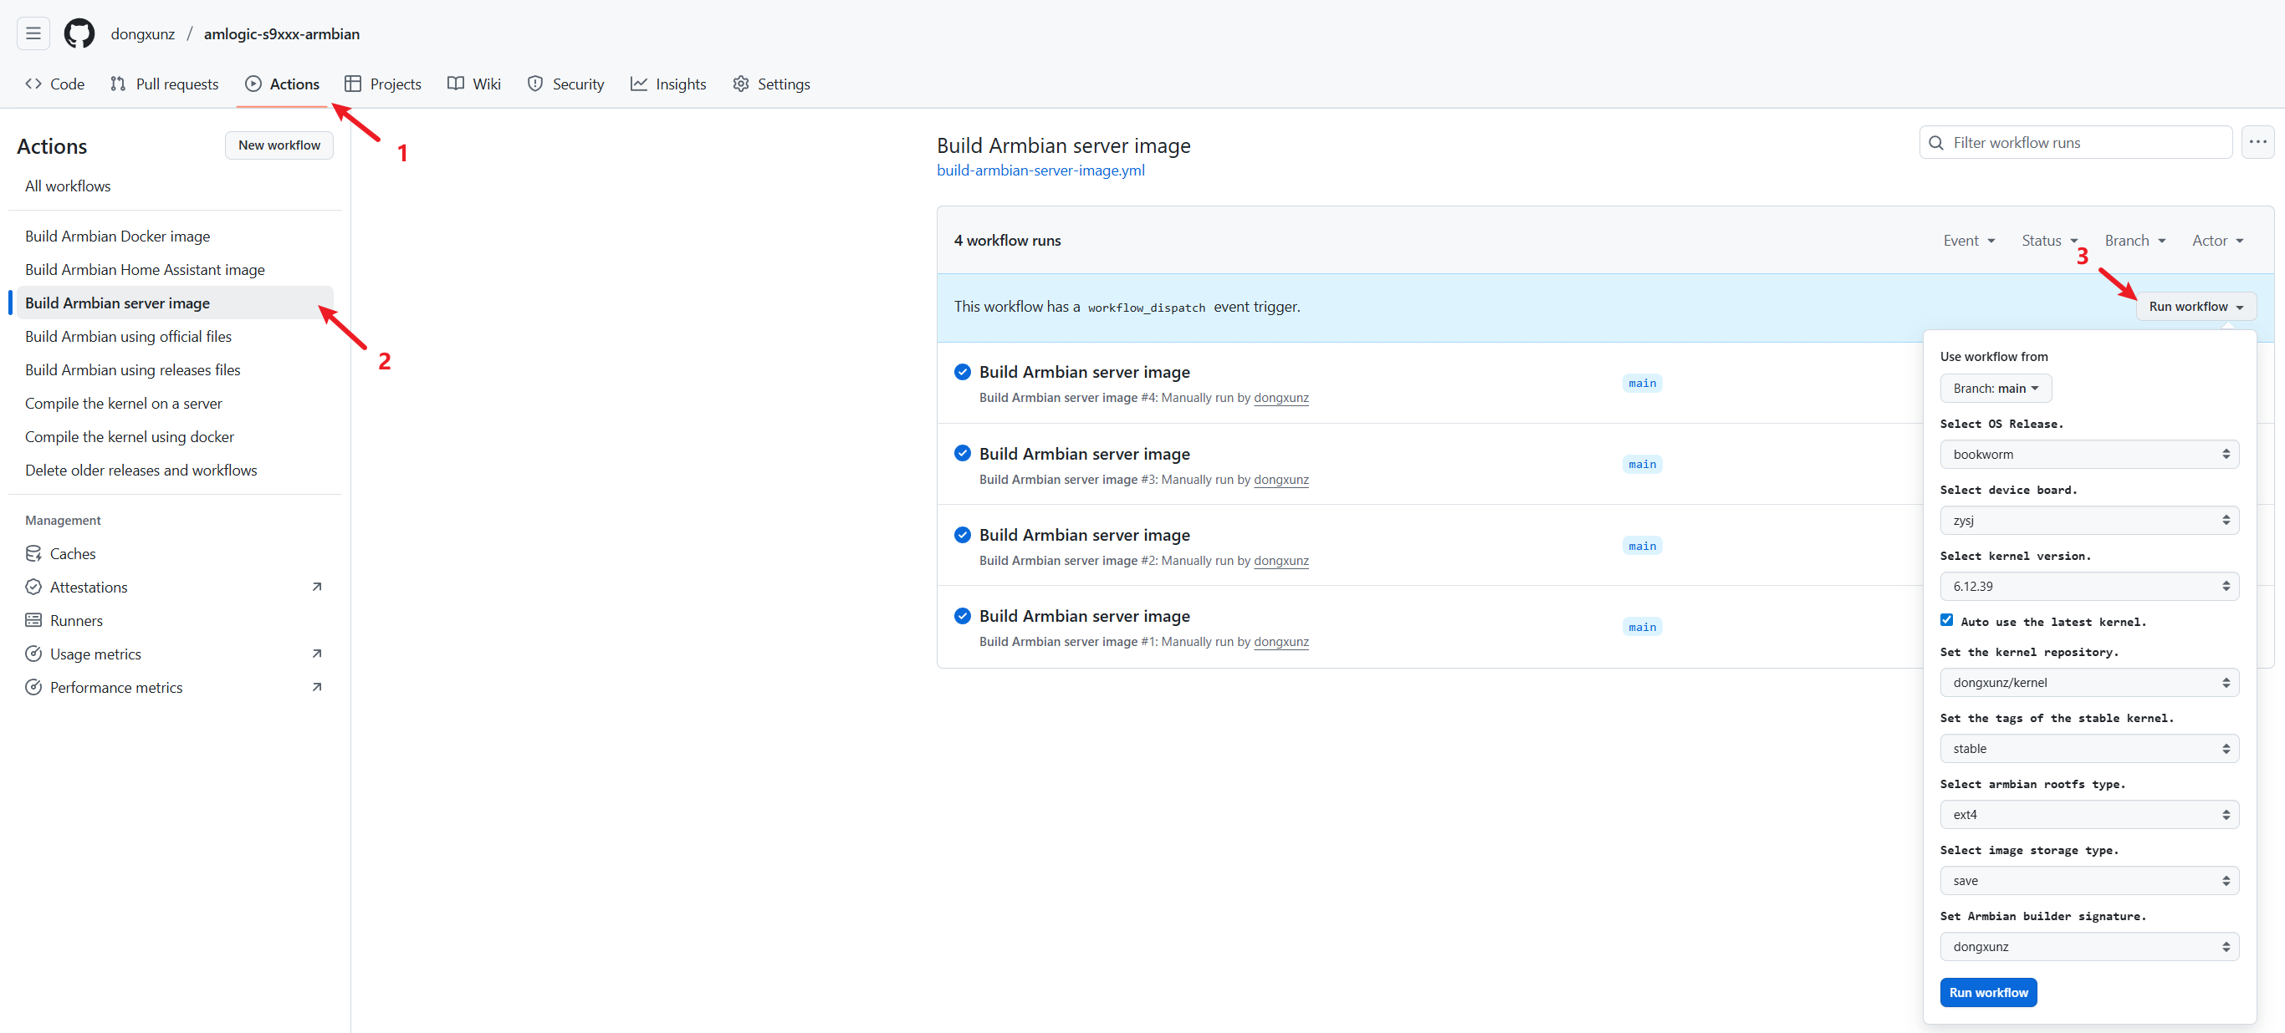This screenshot has width=2285, height=1033.
Task: Click the New workflow button
Action: [x=279, y=145]
